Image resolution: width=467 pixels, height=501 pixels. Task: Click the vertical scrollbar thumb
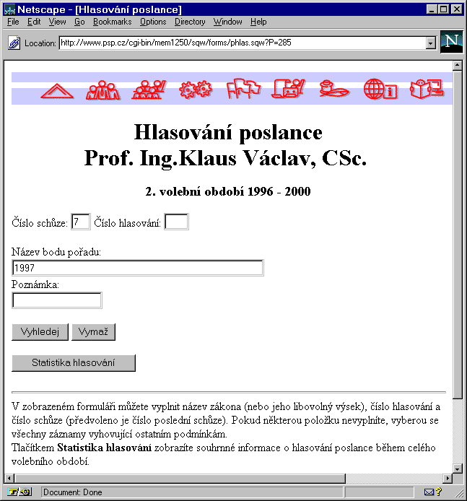click(x=458, y=235)
